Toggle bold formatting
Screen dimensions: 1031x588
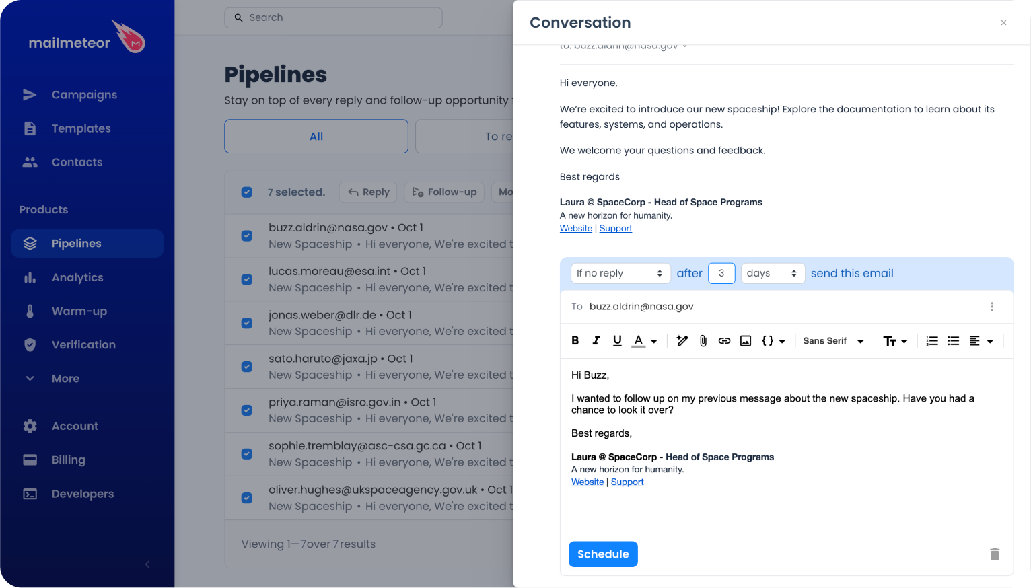click(x=575, y=341)
